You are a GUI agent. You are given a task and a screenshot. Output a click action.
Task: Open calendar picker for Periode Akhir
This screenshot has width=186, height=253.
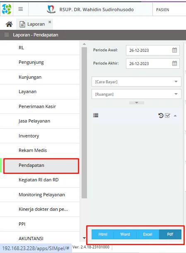click(x=174, y=63)
